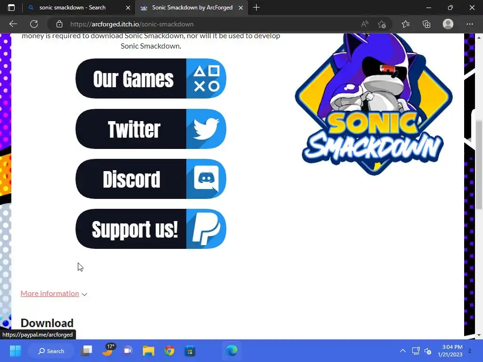Image resolution: width=483 pixels, height=362 pixels.
Task: Click the scrollbar down arrow
Action: [x=479, y=335]
